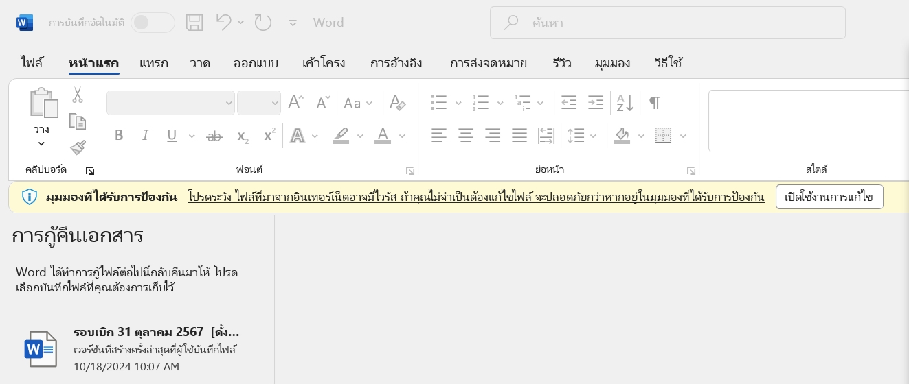
Task: Click the Align Right icon
Action: 493,136
